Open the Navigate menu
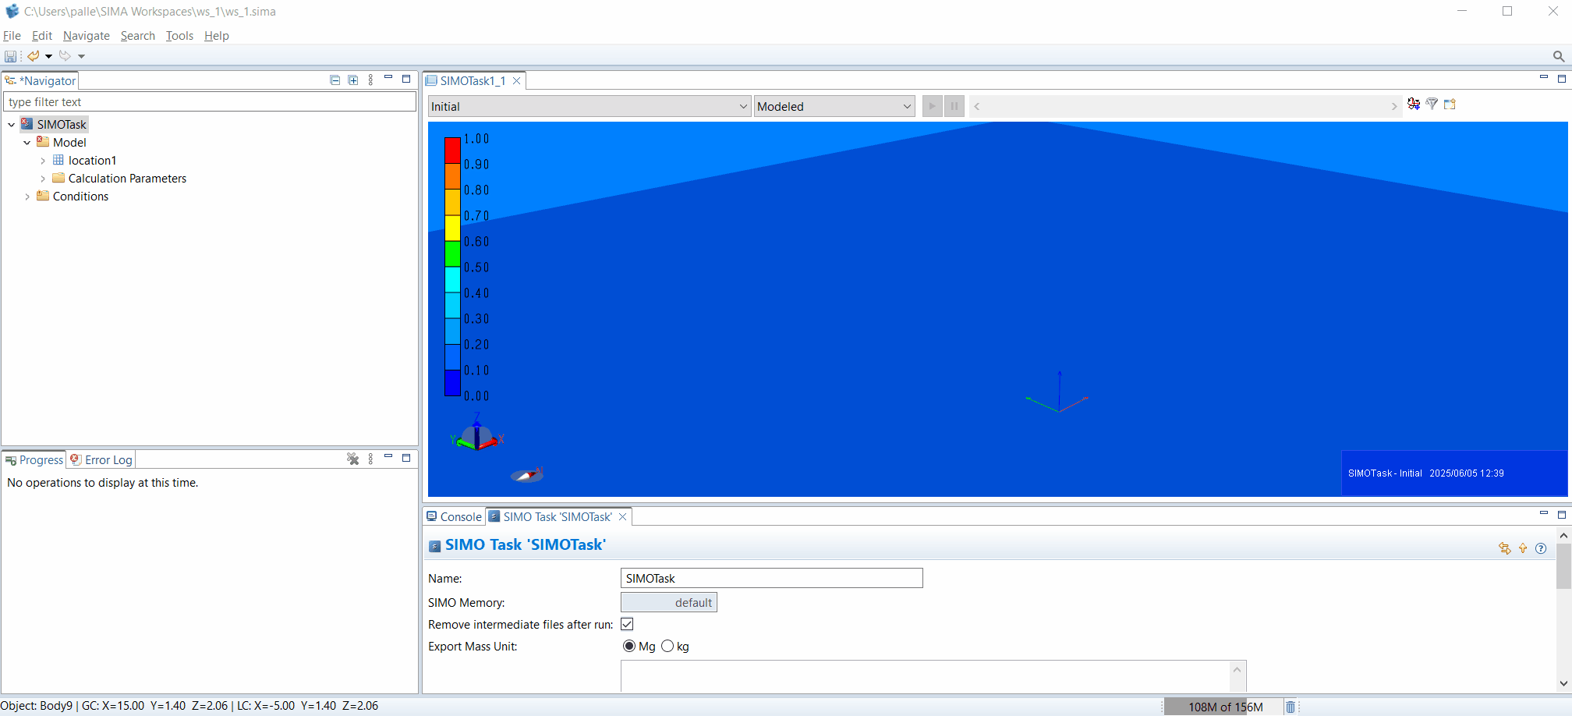This screenshot has width=1572, height=716. pyautogui.click(x=86, y=36)
